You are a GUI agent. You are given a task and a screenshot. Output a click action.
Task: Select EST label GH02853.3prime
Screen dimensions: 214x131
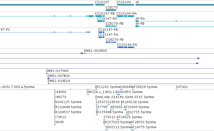[x=130, y=92]
